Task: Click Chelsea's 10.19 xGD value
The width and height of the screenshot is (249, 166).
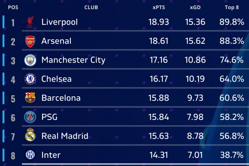Action: 196,79
